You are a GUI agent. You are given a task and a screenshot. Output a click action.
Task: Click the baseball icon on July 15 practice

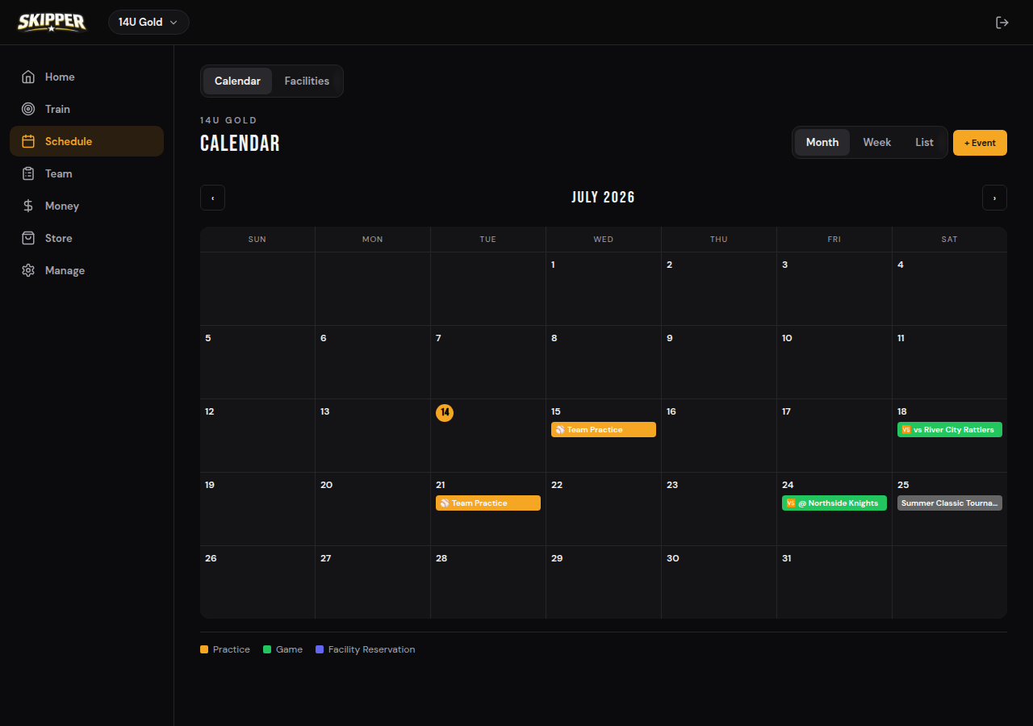(x=560, y=430)
